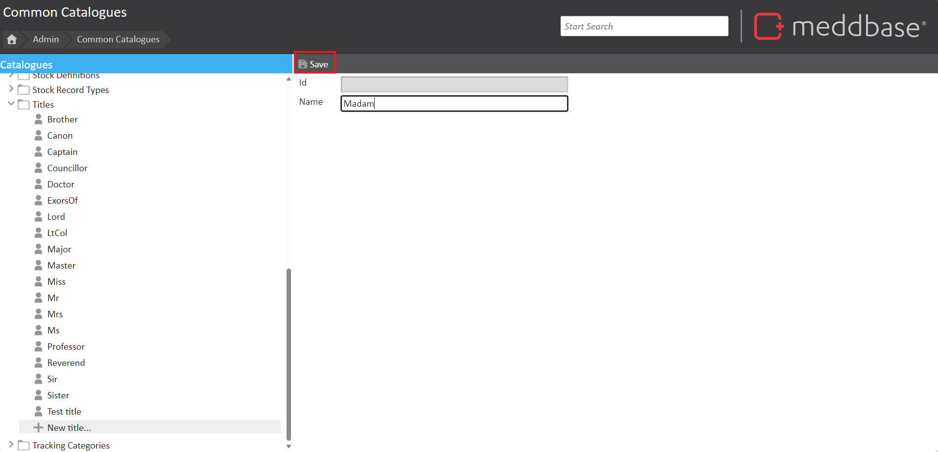Focus the Name text field
Viewport: 938px width, 452px height.
[x=454, y=104]
